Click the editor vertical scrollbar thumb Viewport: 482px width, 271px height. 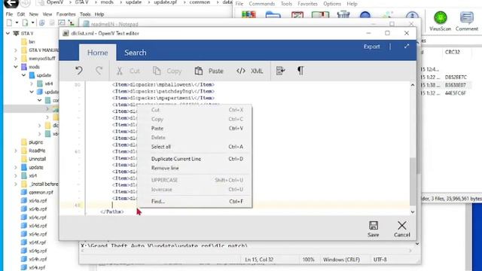click(413, 181)
